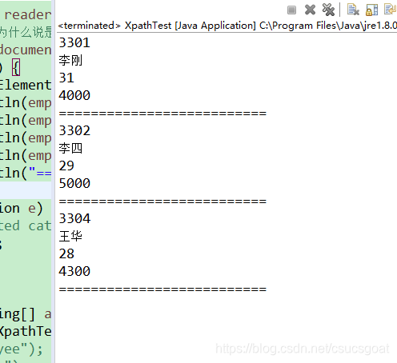Click the console output line 王华
397x363 pixels.
(x=70, y=236)
